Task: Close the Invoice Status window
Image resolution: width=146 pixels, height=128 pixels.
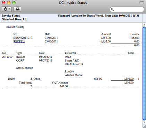Action: coord(4,3)
